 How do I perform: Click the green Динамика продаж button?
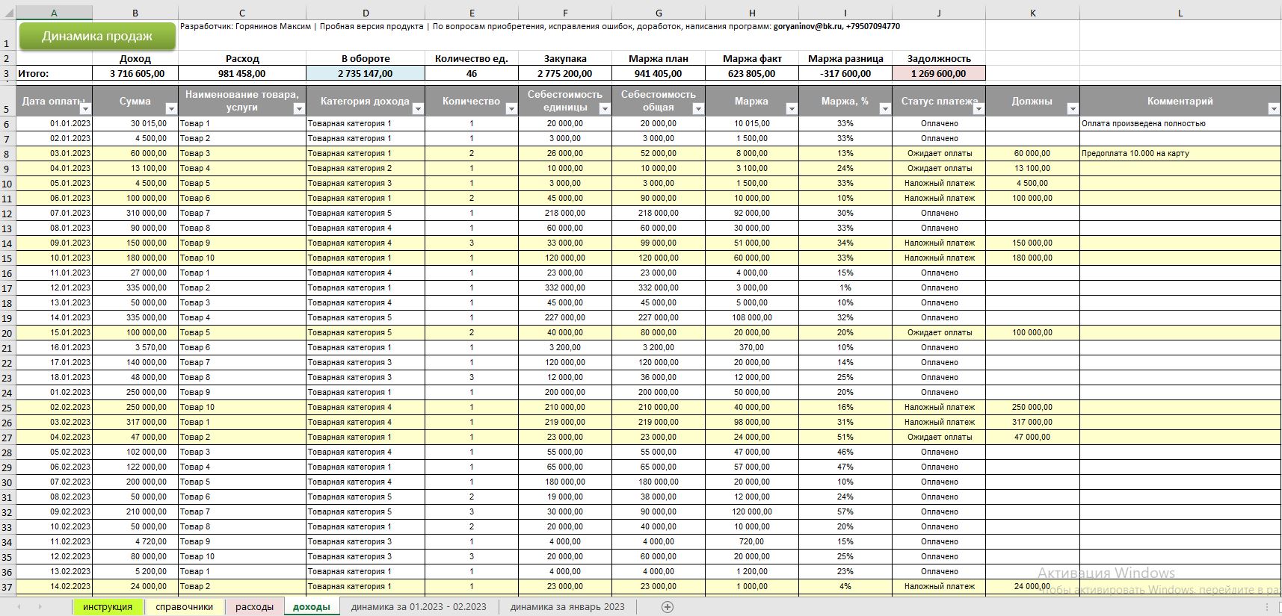[97, 36]
